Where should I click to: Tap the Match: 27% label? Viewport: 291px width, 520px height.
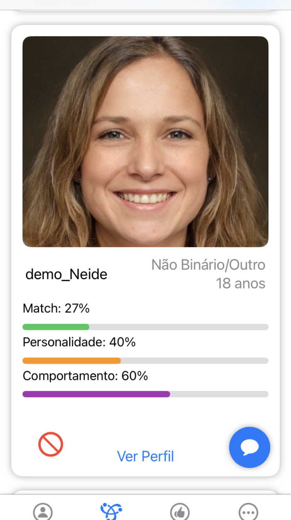(x=56, y=308)
